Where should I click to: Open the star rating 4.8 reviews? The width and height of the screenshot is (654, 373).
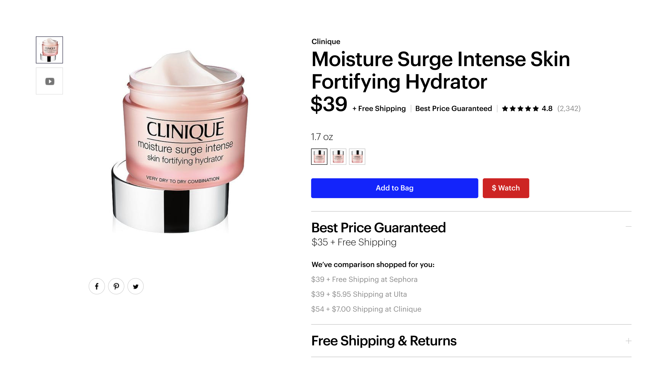pyautogui.click(x=527, y=109)
